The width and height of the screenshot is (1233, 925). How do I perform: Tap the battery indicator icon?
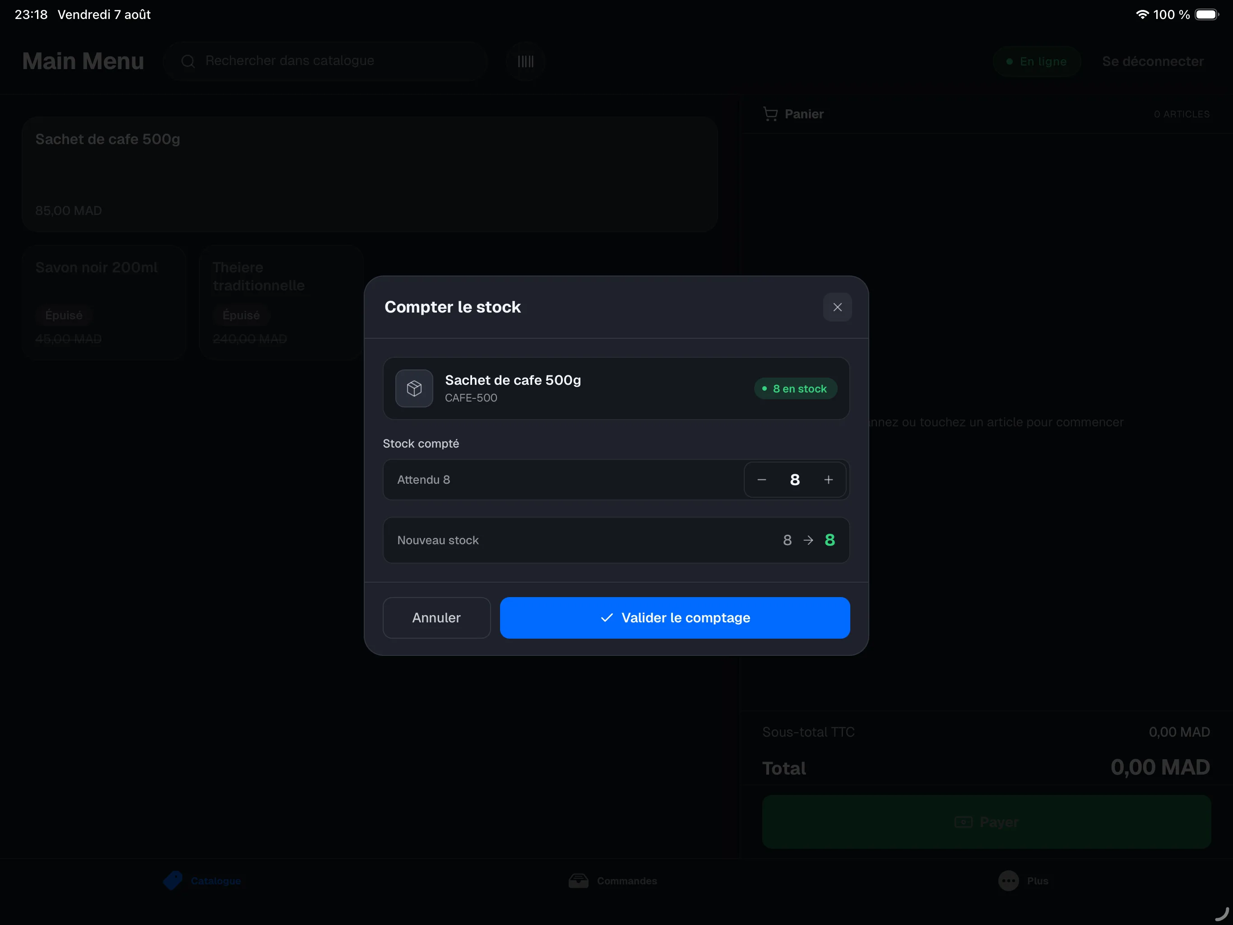point(1207,14)
